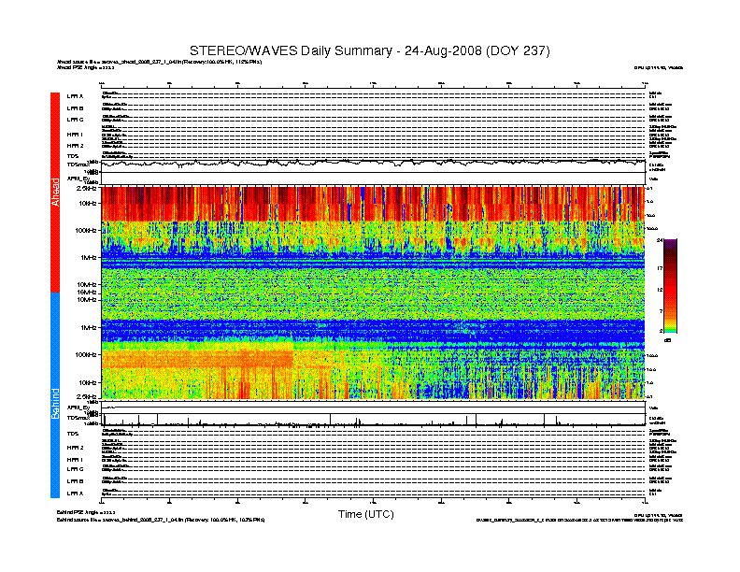Click the Time (UTC) axis label

365,514
